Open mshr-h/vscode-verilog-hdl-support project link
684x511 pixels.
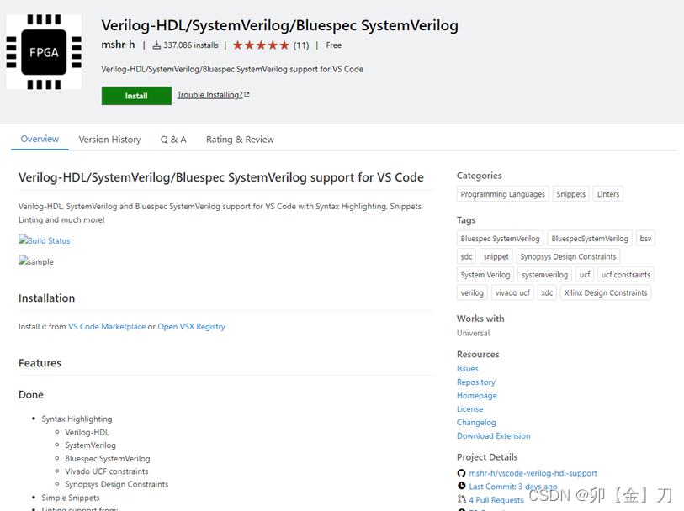point(533,473)
